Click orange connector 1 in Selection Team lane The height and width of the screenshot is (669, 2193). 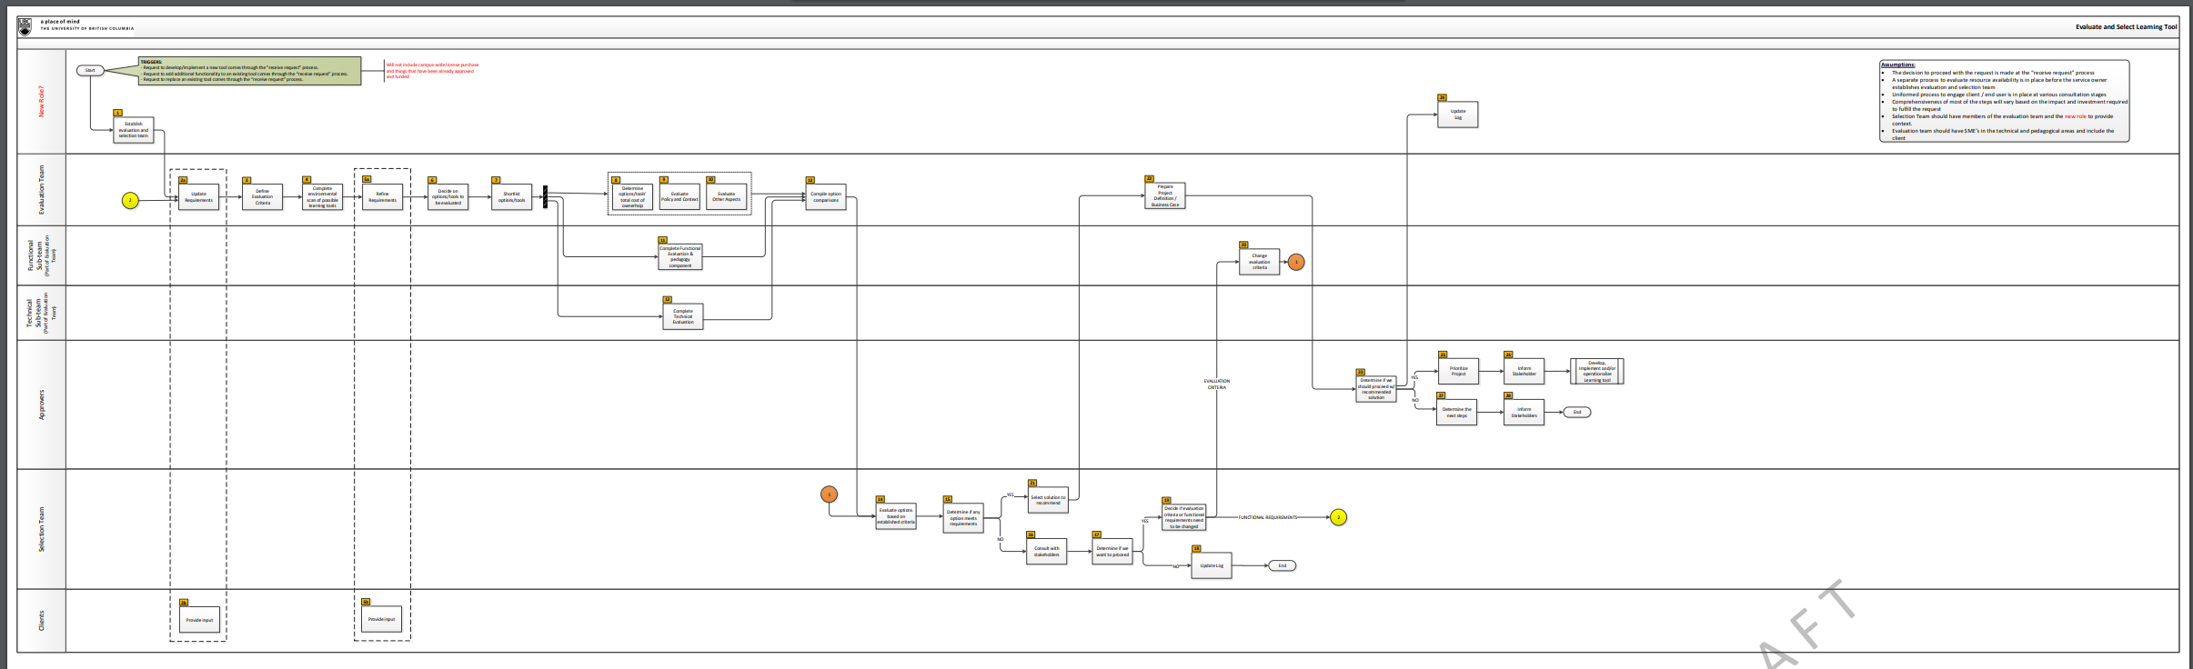(x=830, y=494)
